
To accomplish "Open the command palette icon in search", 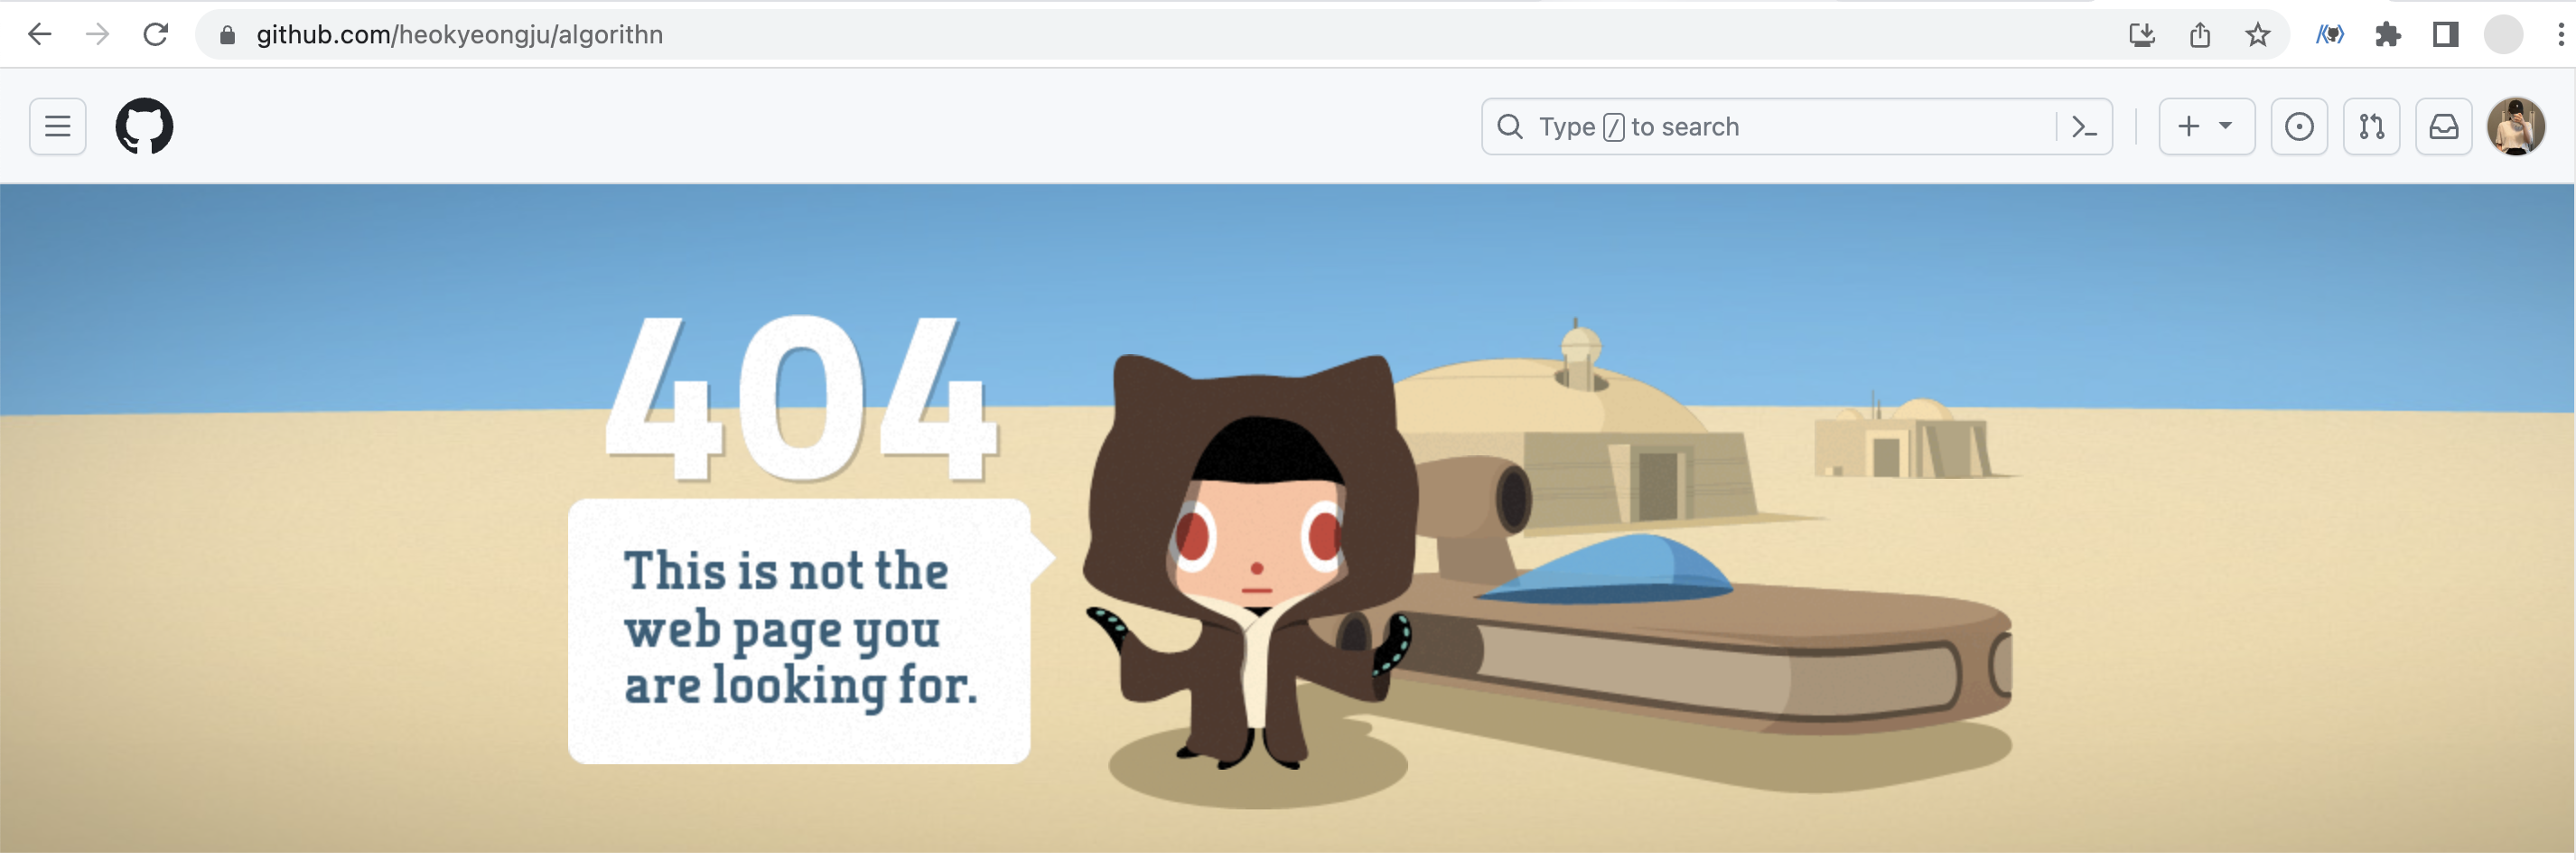I will point(2084,127).
